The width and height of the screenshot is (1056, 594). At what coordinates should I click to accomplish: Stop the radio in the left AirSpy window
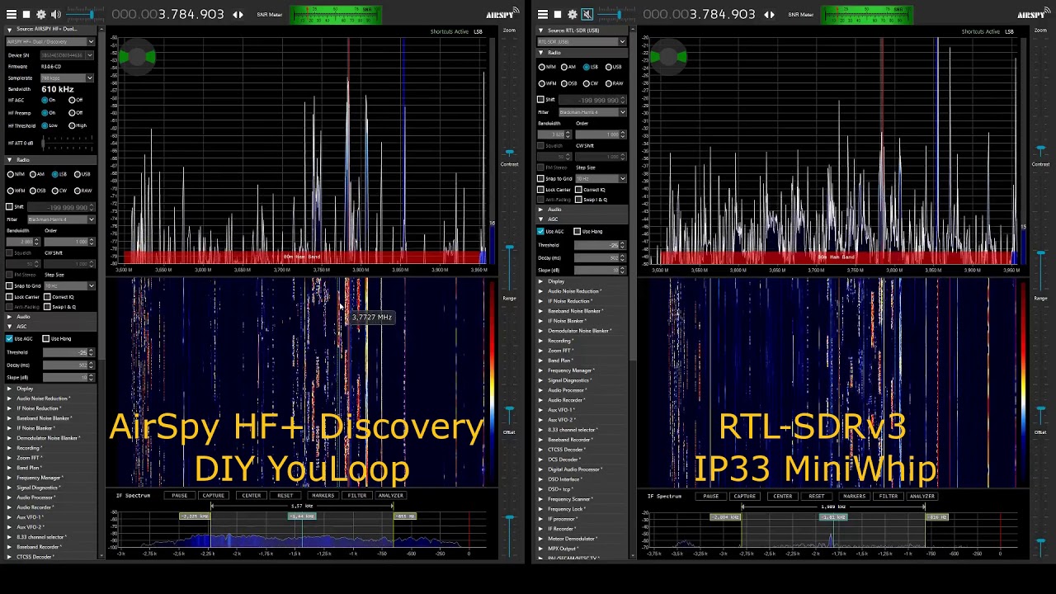26,14
